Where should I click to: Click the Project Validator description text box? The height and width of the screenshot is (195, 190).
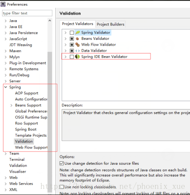pos(126,125)
